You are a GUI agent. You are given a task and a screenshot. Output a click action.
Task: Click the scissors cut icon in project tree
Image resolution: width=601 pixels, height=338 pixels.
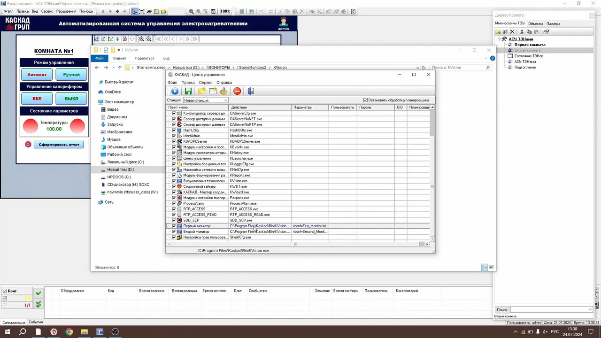(522, 32)
